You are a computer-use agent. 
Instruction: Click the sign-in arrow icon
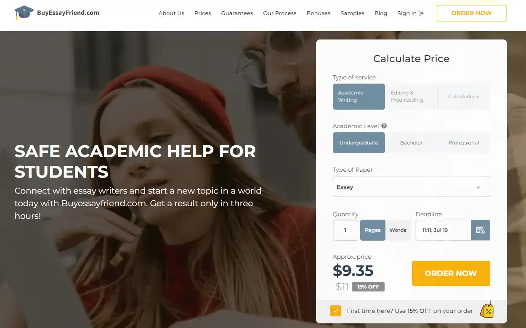[421, 13]
